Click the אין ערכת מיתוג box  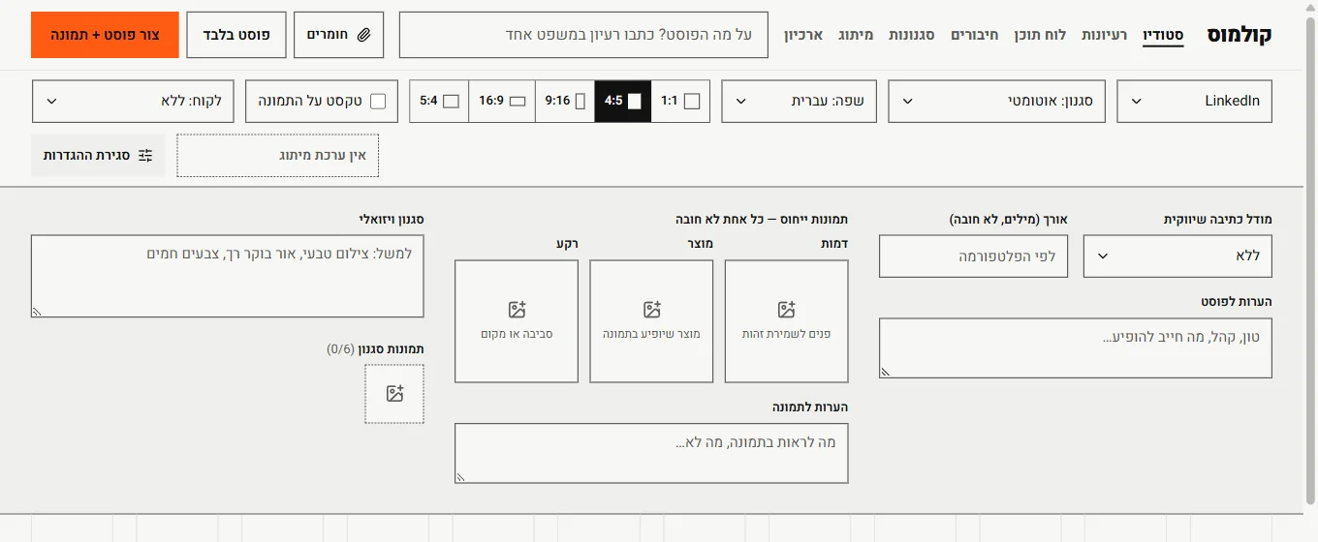click(278, 156)
